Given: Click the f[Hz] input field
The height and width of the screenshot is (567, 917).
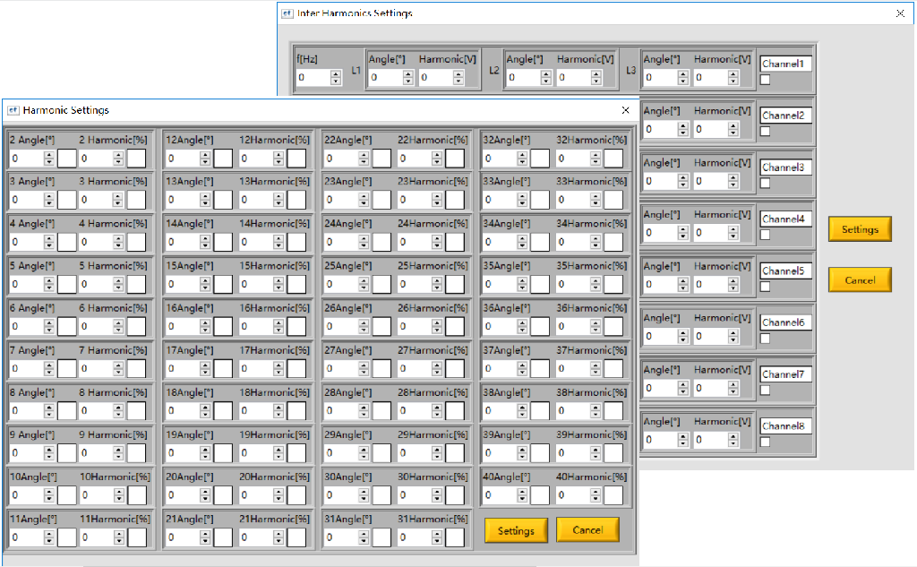Looking at the screenshot, I should point(313,77).
